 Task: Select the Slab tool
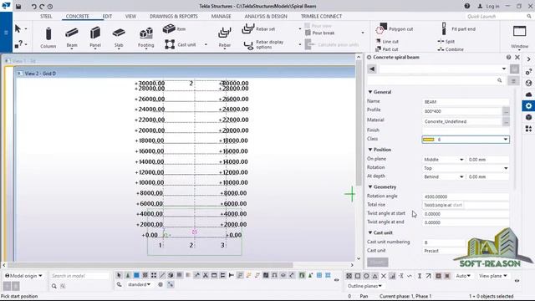click(x=119, y=38)
